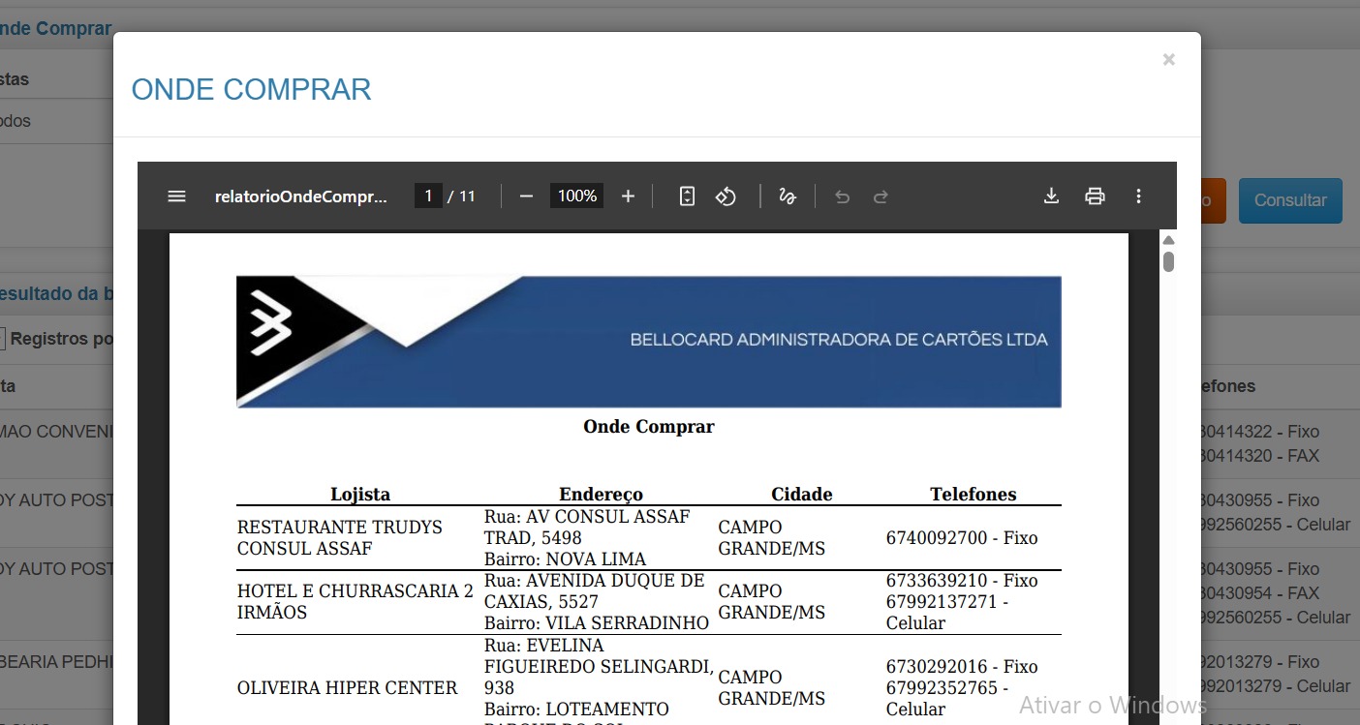Open the PDF more actions menu
The height and width of the screenshot is (725, 1360).
pyautogui.click(x=1138, y=196)
